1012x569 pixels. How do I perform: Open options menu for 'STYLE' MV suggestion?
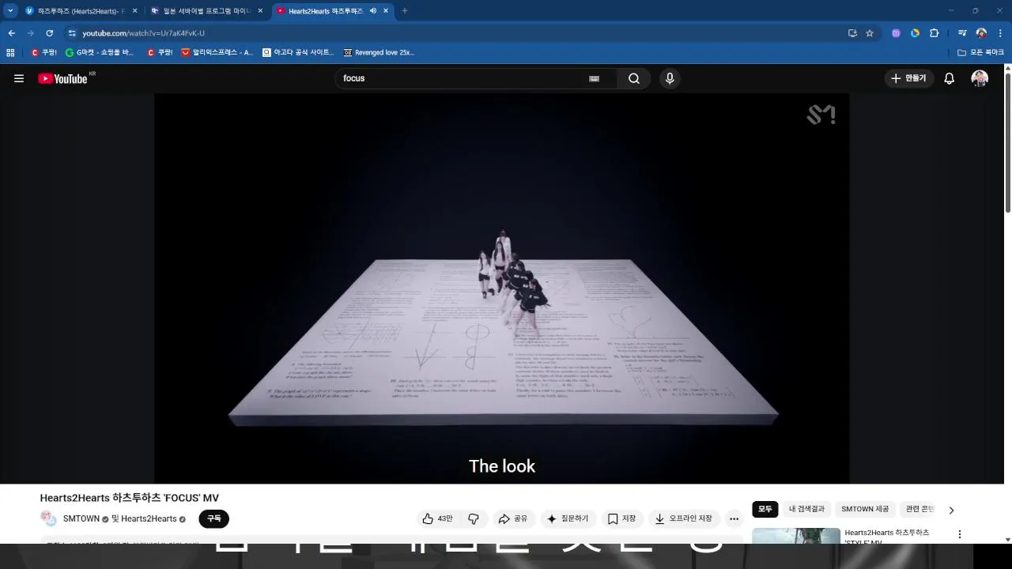960,534
